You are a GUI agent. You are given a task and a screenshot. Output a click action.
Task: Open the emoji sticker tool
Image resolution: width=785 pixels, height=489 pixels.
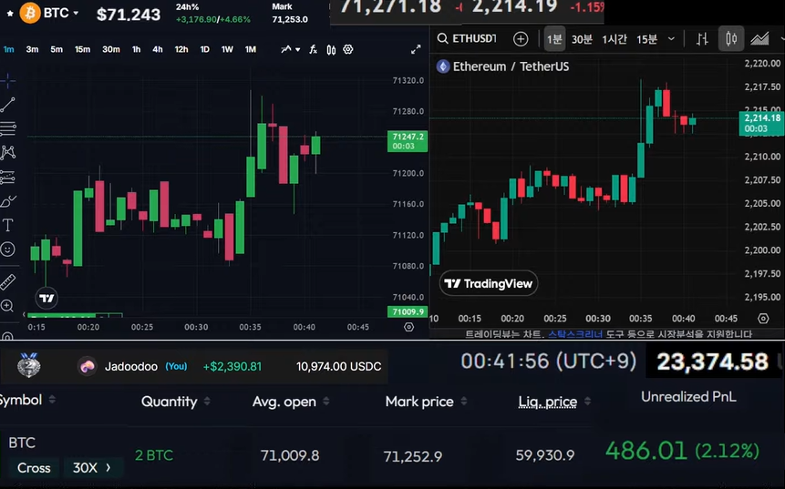pos(7,249)
